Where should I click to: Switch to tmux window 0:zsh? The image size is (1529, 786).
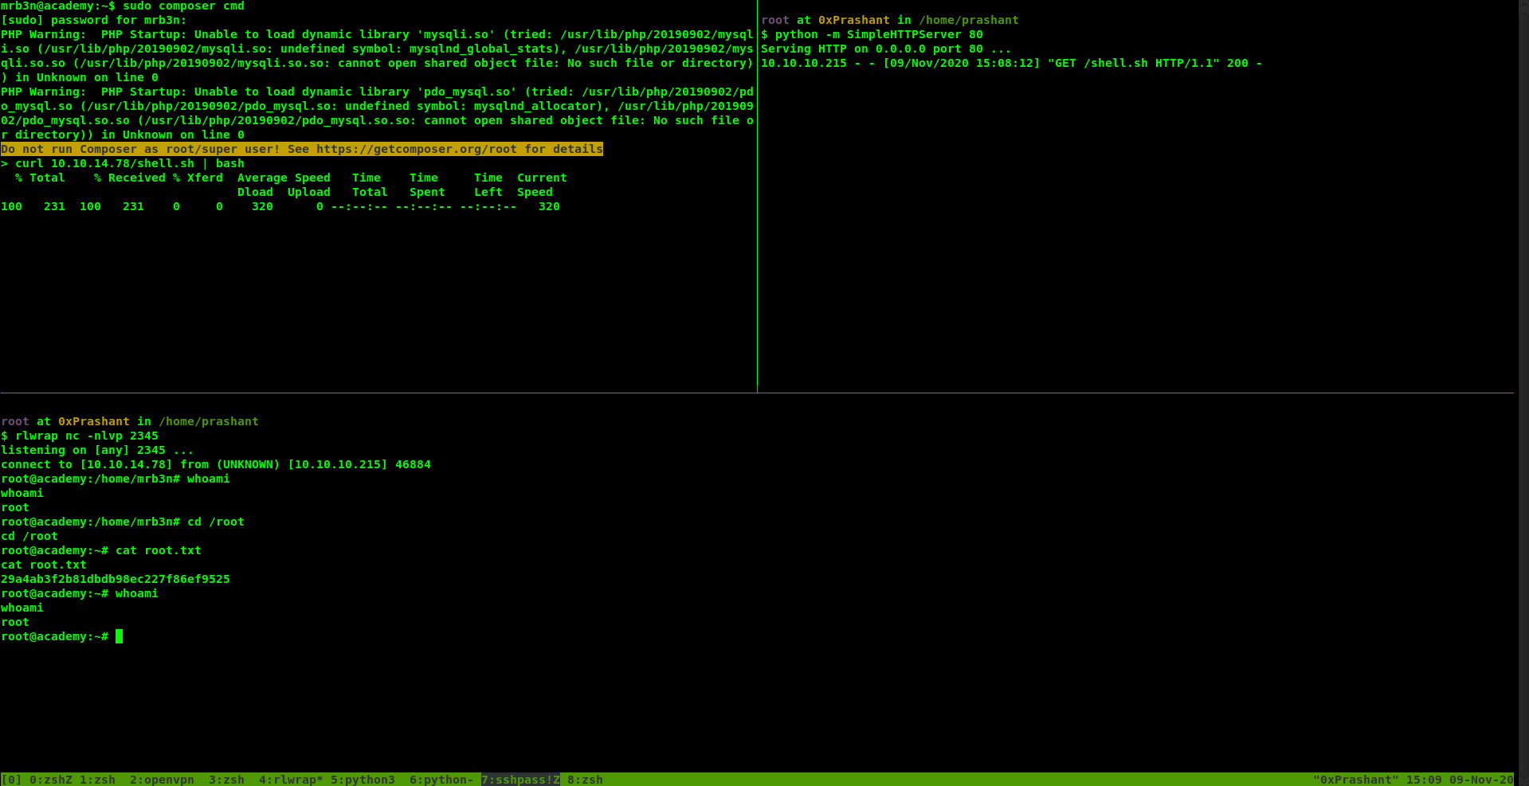51,780
